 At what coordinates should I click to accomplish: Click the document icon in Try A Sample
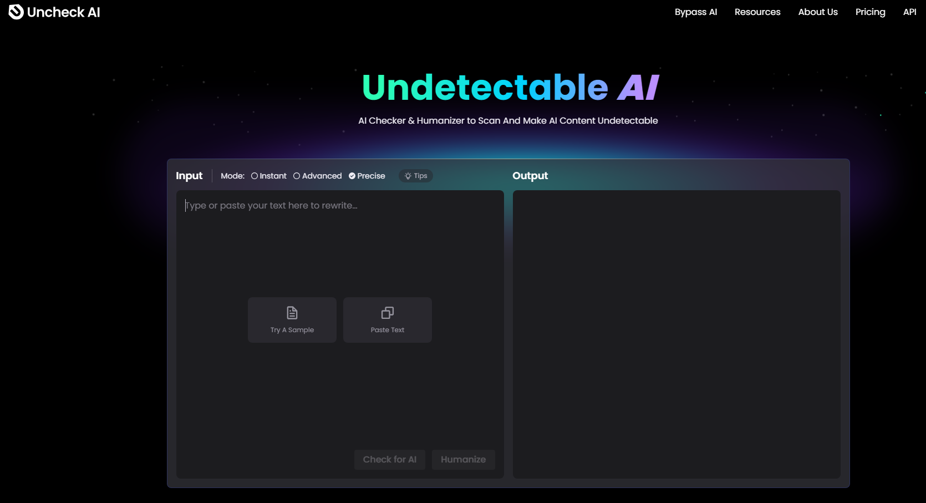pos(292,313)
